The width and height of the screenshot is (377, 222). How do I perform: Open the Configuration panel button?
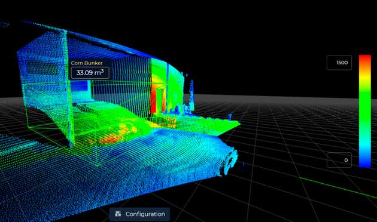coord(139,214)
